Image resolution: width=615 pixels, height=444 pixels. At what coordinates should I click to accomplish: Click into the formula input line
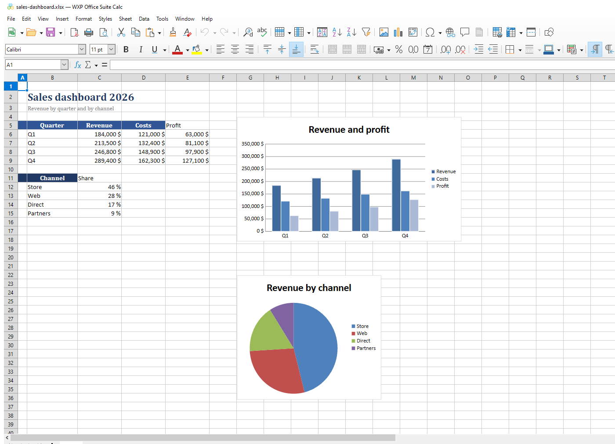[x=362, y=65]
